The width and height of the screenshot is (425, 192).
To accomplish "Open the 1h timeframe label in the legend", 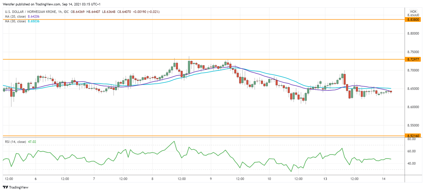I will [59, 12].
